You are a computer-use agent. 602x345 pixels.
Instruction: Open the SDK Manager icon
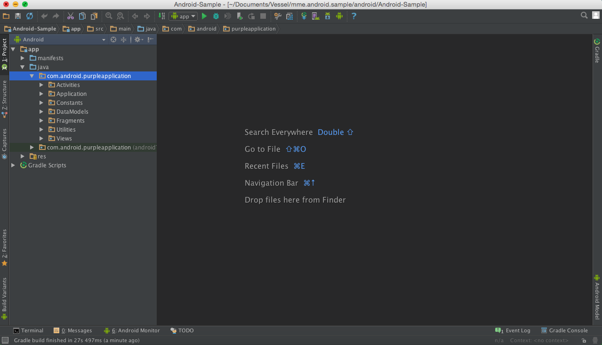328,16
